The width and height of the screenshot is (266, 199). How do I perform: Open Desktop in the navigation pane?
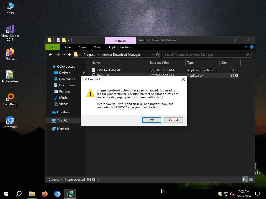pos(65,73)
